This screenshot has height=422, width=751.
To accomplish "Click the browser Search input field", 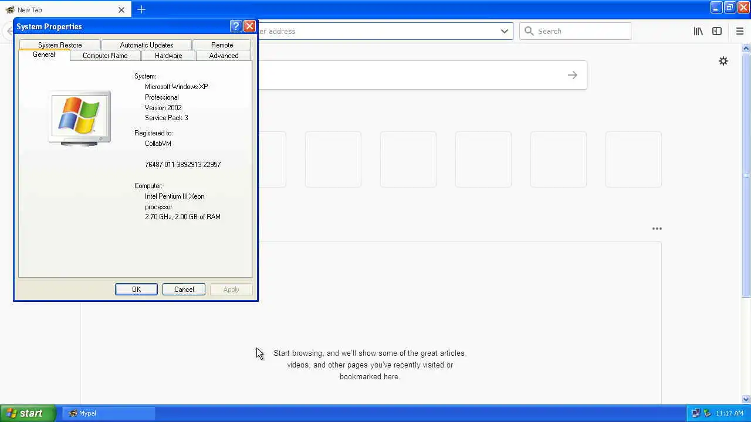I will pos(575,31).
